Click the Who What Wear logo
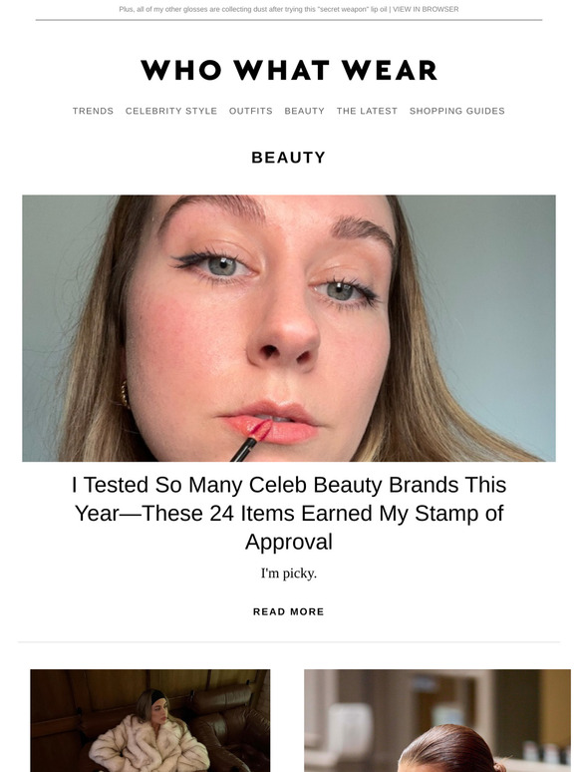This screenshot has height=772, width=578. click(x=289, y=70)
